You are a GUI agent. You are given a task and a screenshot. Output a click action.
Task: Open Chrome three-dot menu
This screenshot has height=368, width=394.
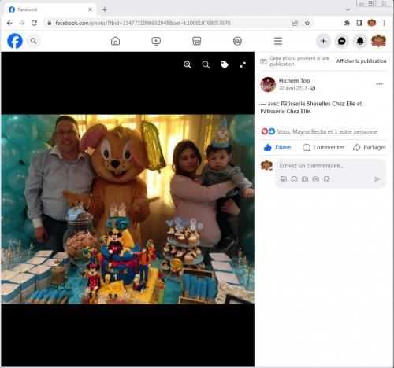coord(384,23)
